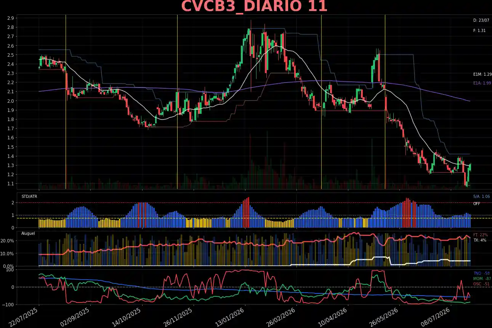
Task: Select the blue 'TND: -58' label
Action: click(x=482, y=274)
